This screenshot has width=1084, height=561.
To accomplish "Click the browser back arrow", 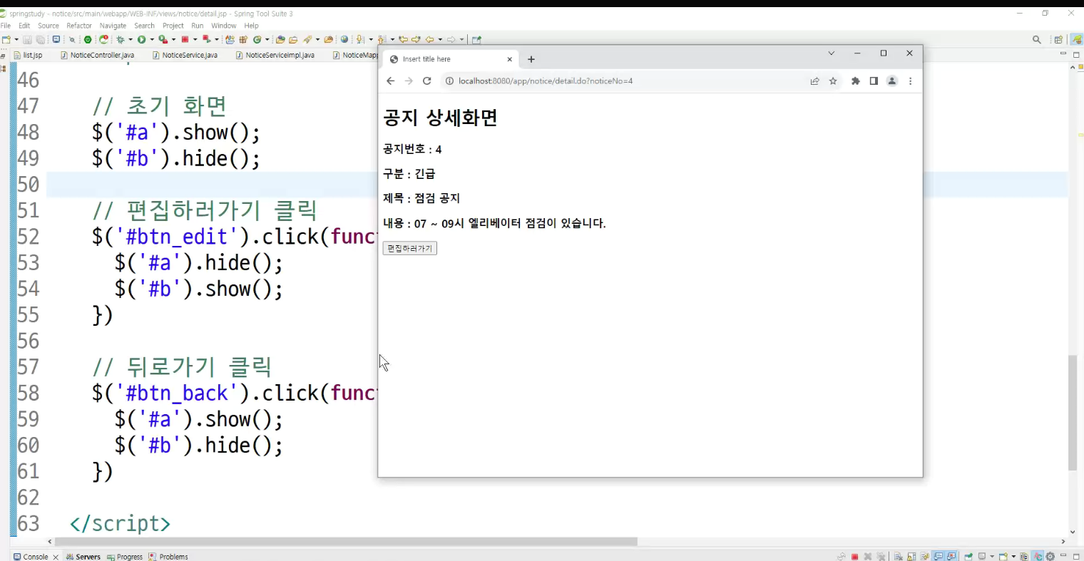I will click(x=390, y=81).
